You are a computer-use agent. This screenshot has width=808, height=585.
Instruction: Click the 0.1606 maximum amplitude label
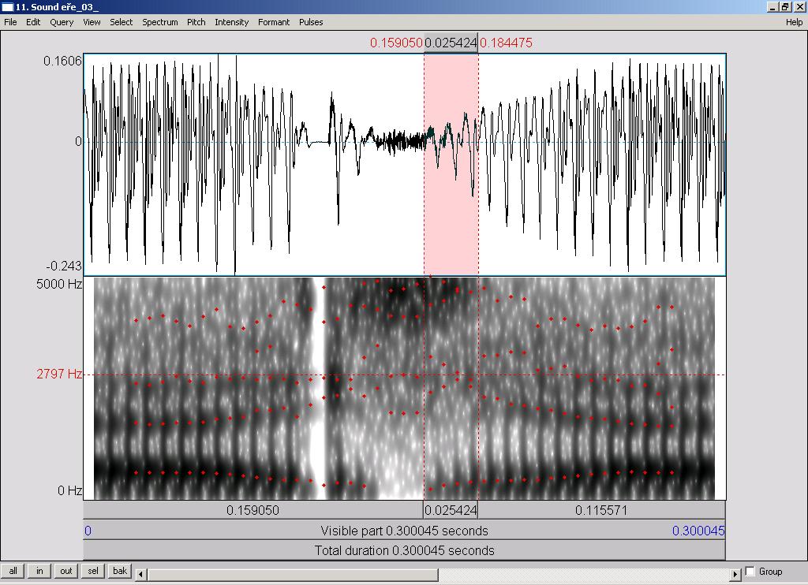point(62,61)
